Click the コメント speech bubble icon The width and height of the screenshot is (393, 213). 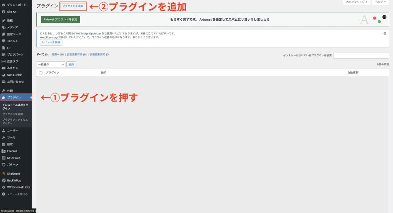3,41
